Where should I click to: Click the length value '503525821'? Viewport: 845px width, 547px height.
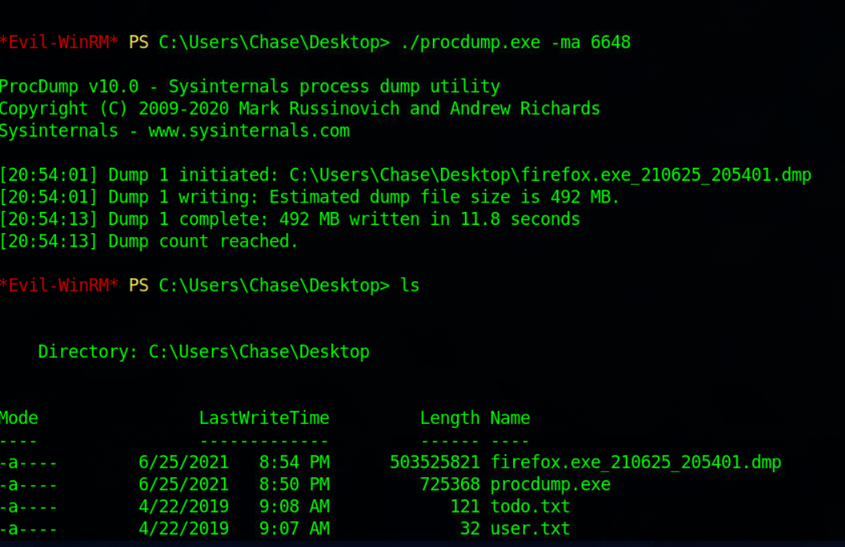[x=435, y=463]
